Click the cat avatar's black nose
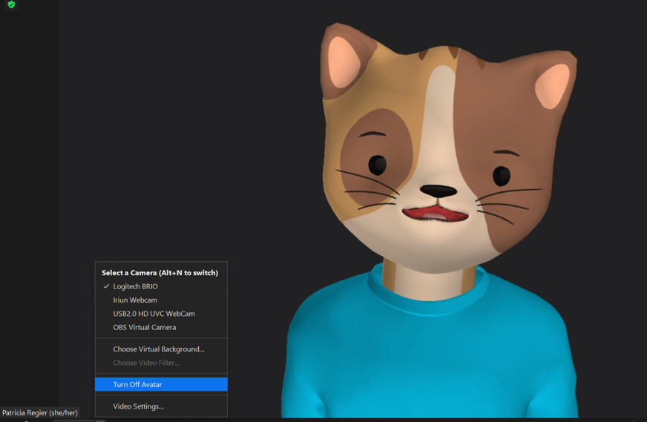This screenshot has height=422, width=647. (439, 191)
